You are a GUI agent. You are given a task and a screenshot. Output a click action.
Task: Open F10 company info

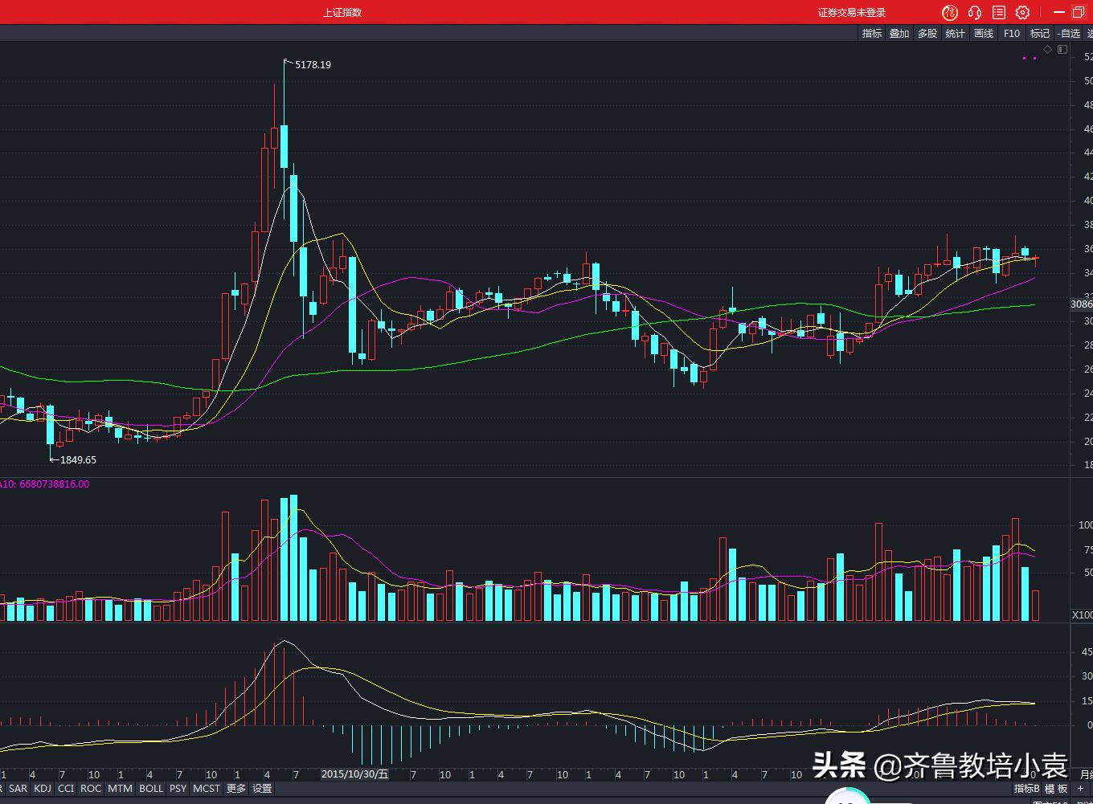click(x=1011, y=33)
